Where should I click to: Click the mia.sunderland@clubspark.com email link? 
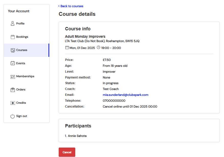click(x=125, y=95)
